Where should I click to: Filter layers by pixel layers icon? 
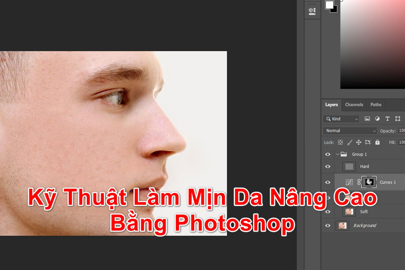click(x=367, y=119)
